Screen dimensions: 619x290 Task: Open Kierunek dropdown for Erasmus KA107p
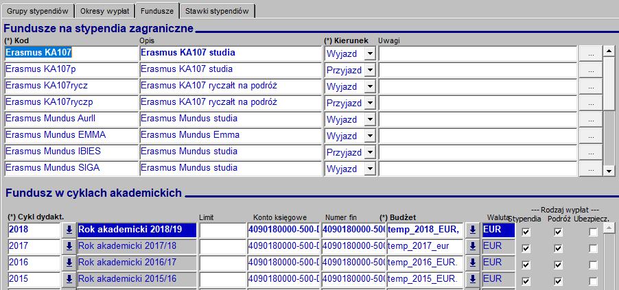point(369,70)
